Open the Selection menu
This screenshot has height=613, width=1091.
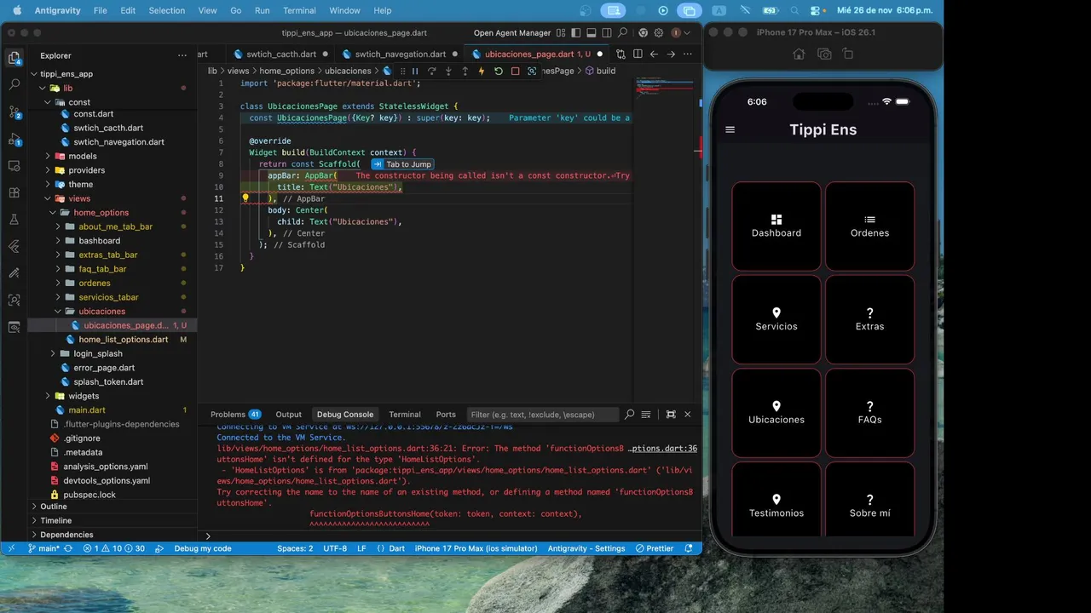click(x=166, y=10)
